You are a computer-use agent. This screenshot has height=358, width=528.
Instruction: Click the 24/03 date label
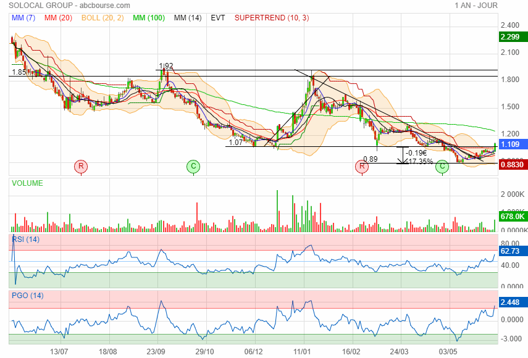400,352
